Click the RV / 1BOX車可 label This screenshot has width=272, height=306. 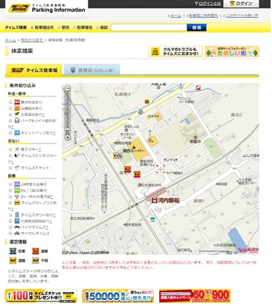(34, 190)
